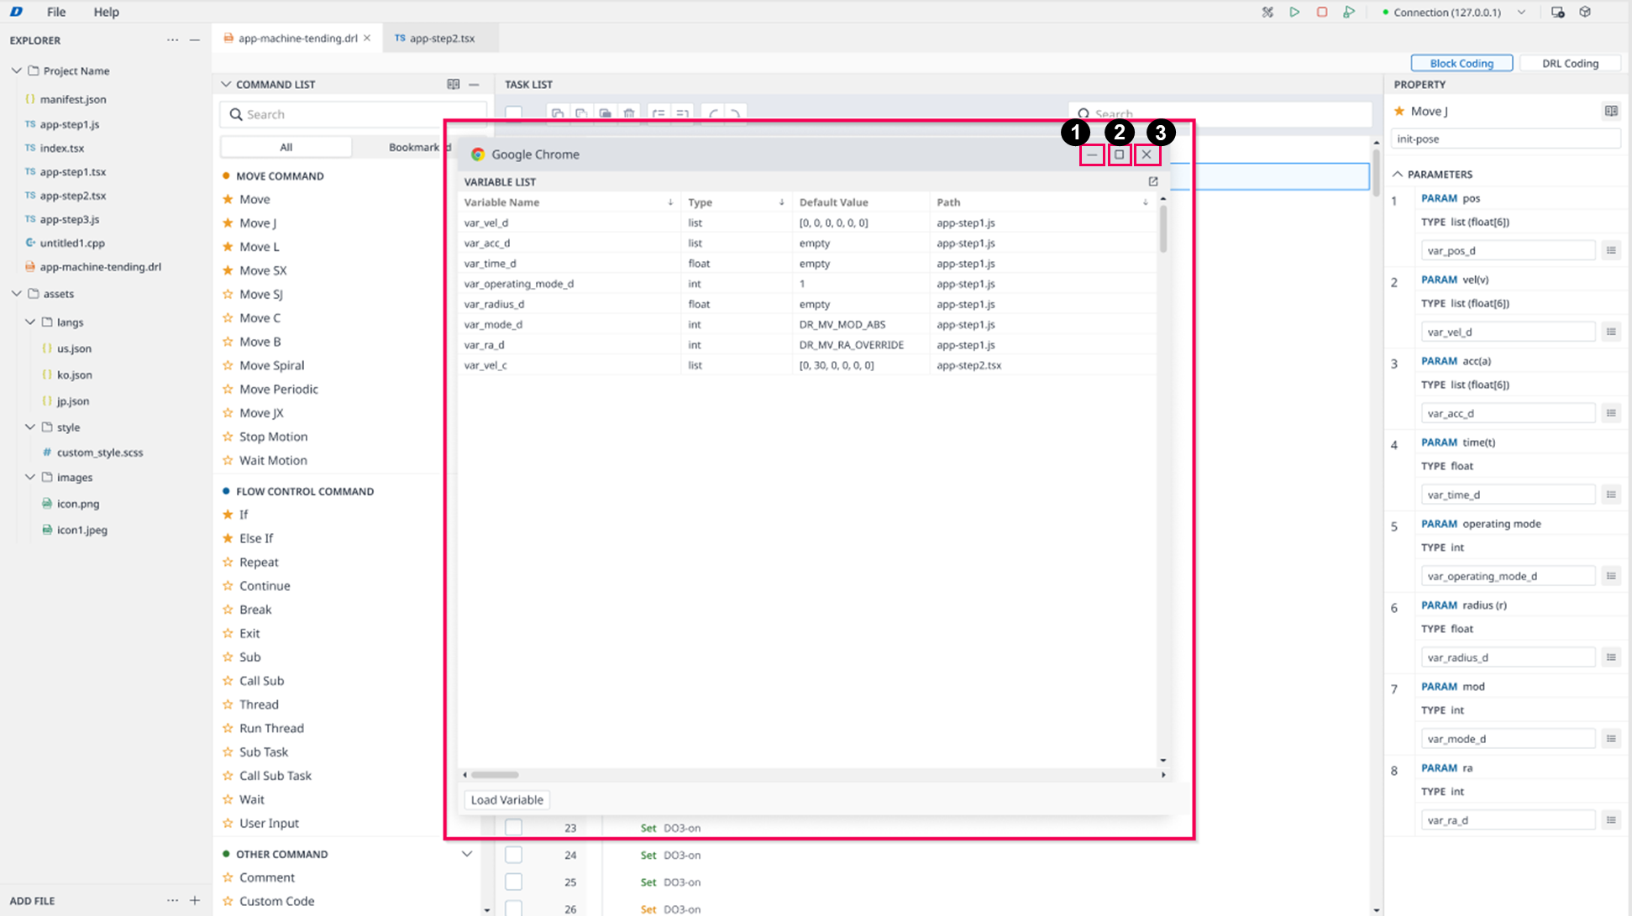This screenshot has height=916, width=1632.
Task: Check the box for task row 23
Action: tap(513, 828)
